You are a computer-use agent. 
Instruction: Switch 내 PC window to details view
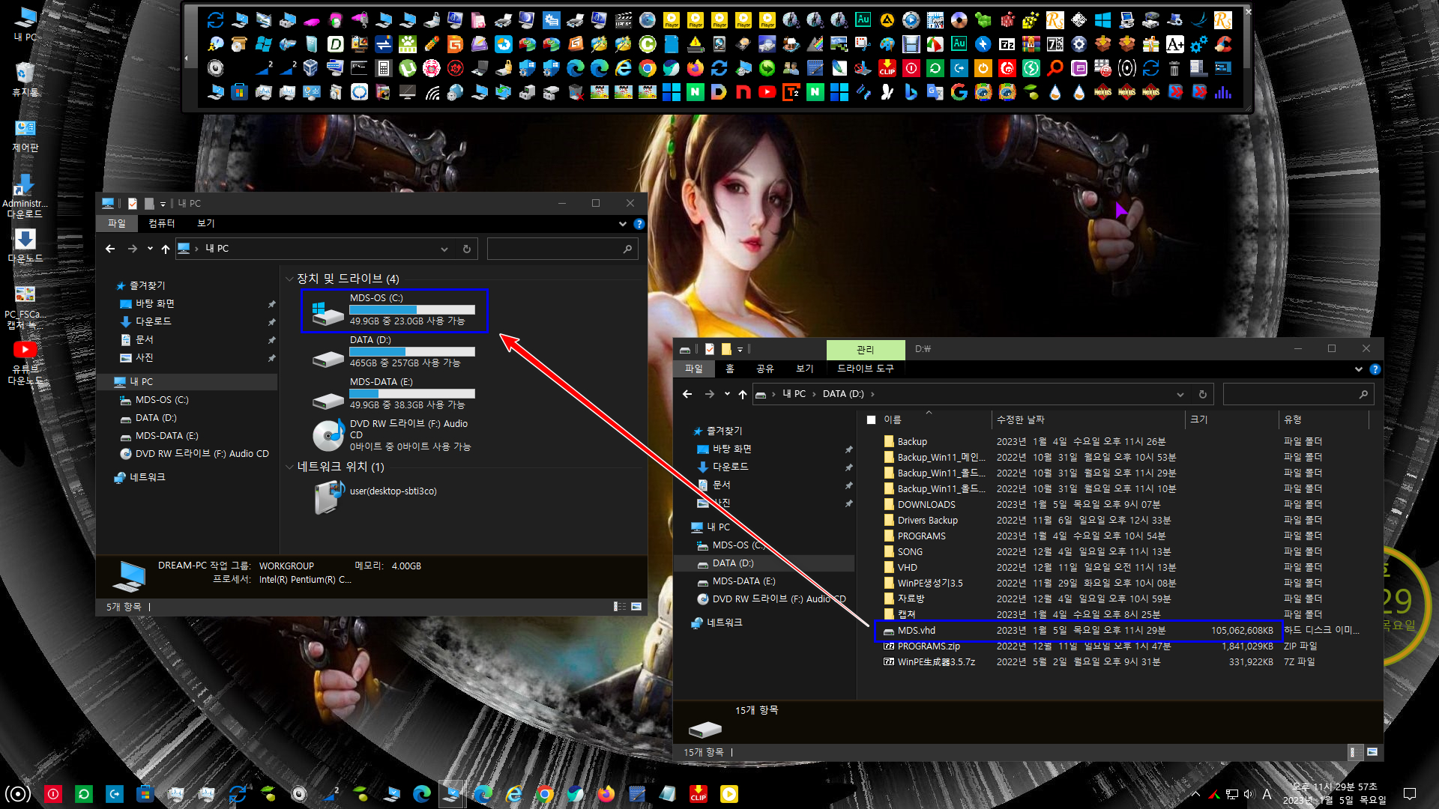620,607
